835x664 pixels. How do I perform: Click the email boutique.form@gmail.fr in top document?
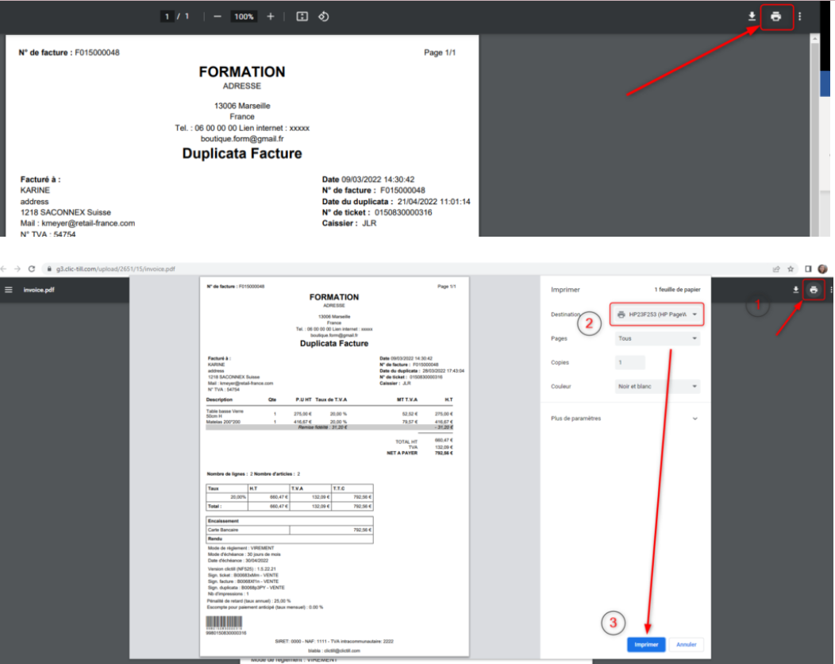click(x=242, y=138)
